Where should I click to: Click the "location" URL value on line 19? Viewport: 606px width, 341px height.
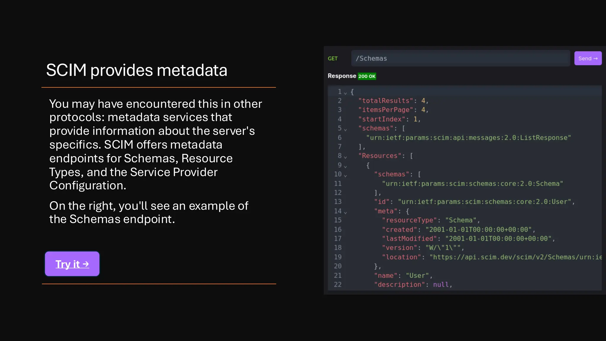[x=516, y=257]
